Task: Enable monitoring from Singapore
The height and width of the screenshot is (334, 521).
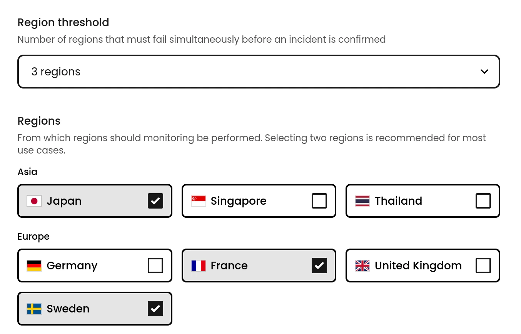Action: pos(319,201)
